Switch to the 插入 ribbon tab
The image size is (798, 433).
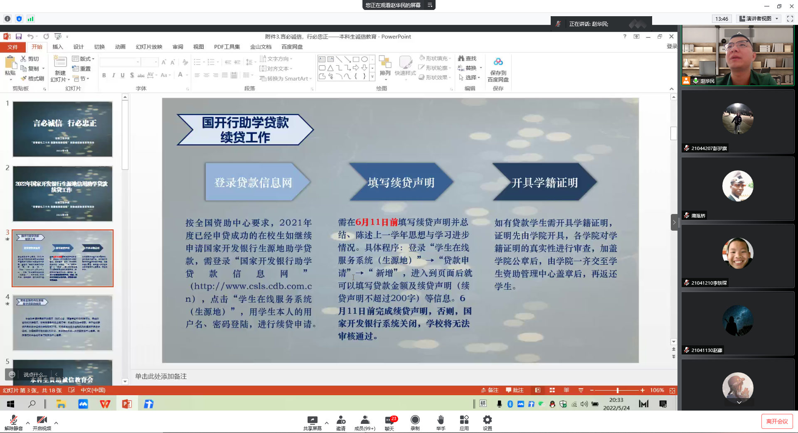pos(58,47)
